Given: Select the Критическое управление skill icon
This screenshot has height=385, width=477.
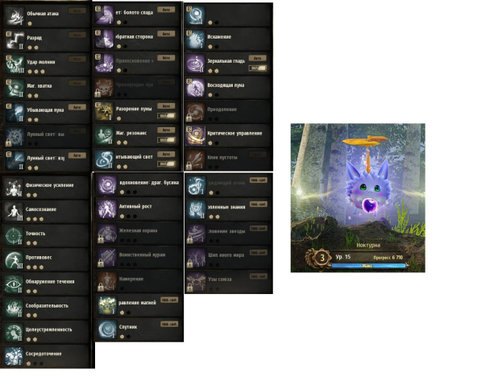Looking at the screenshot, I should point(195,135).
